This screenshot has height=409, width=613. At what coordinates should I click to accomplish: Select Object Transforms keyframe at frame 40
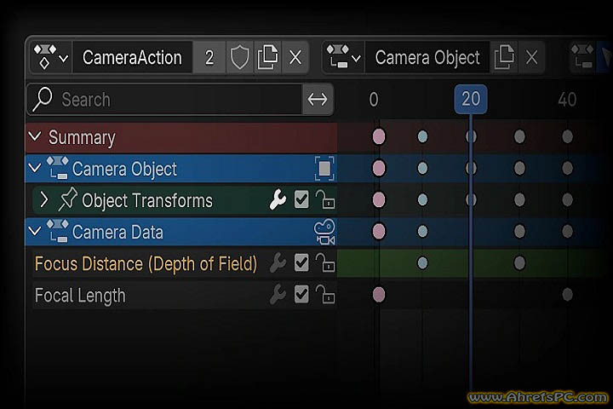(x=567, y=199)
